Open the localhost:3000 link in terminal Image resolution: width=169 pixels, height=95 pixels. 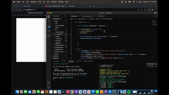point(74,69)
